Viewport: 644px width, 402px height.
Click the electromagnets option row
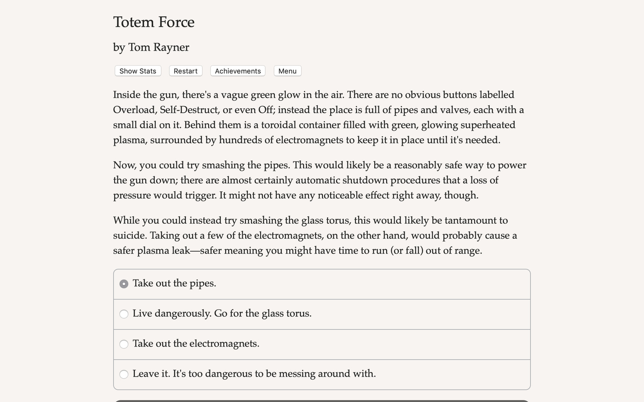pyautogui.click(x=321, y=344)
